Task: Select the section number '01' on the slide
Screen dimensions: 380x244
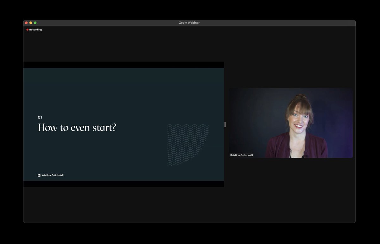Action: (x=40, y=117)
